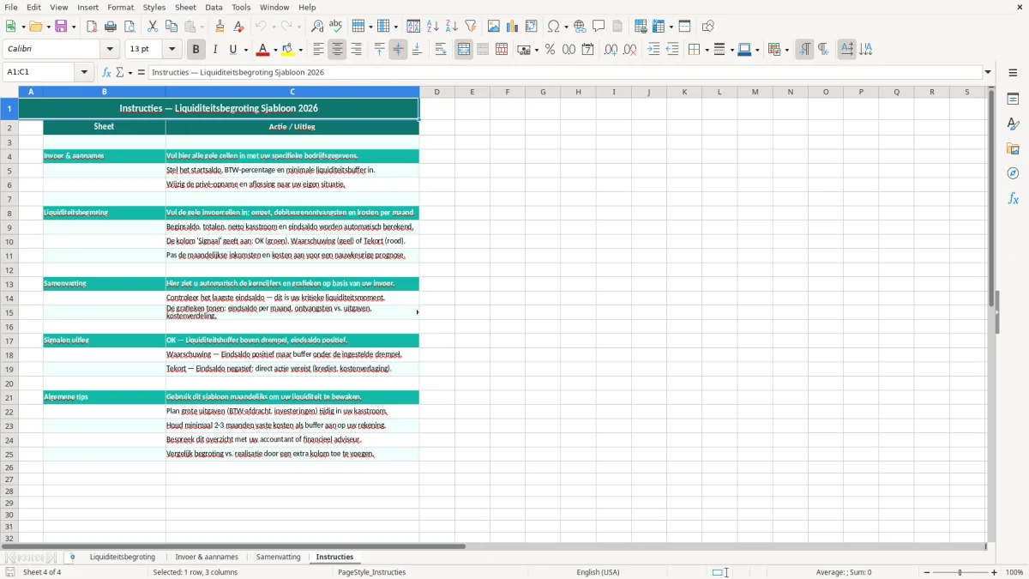Open the font color dropdown arrow
This screenshot has width=1029, height=579.
click(276, 50)
